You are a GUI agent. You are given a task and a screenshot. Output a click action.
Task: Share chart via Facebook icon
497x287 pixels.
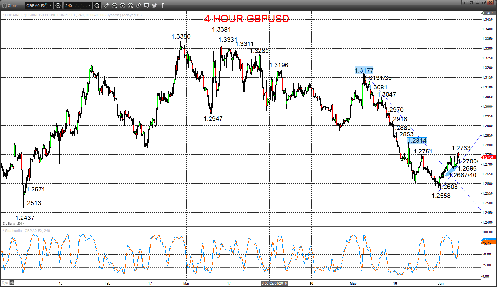coord(163,5)
